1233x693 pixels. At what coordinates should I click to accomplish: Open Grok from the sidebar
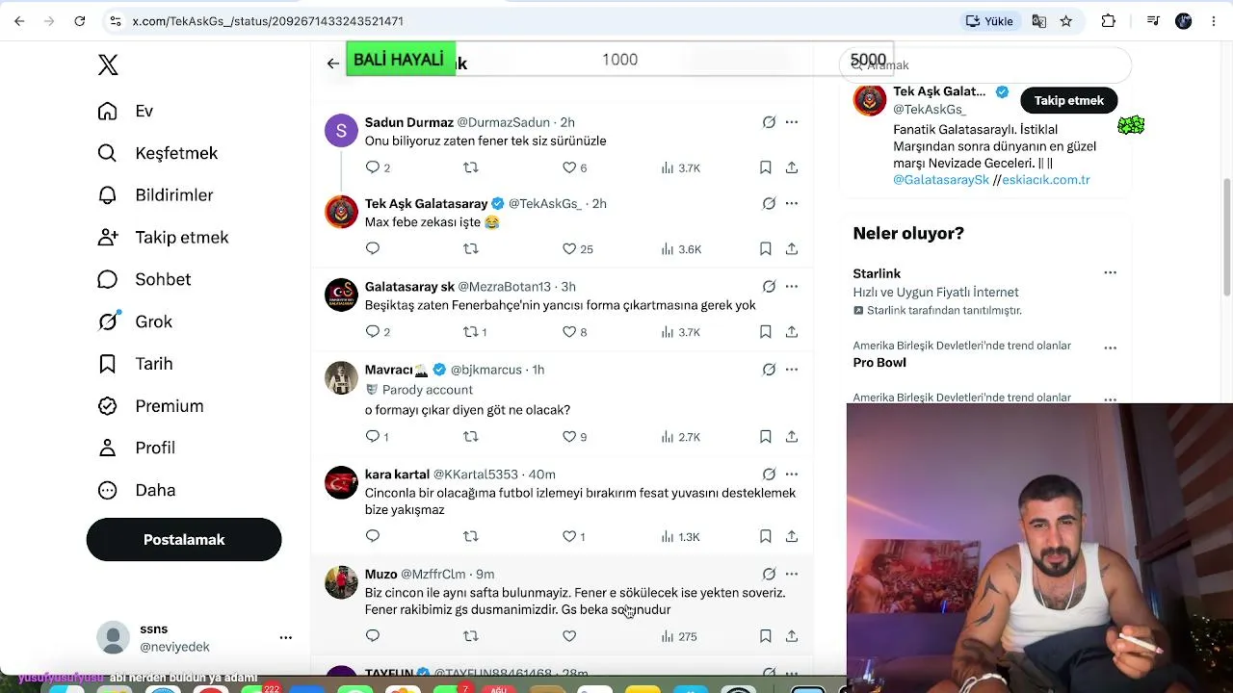(135, 321)
